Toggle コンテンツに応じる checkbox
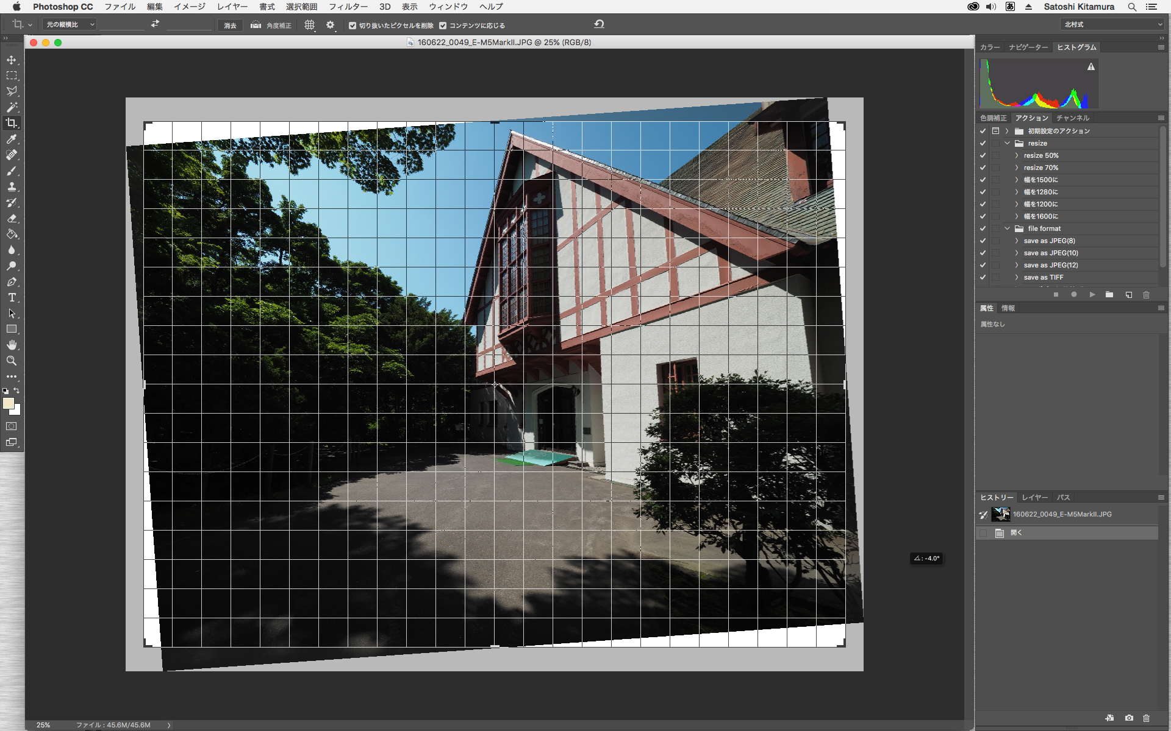 [x=443, y=26]
